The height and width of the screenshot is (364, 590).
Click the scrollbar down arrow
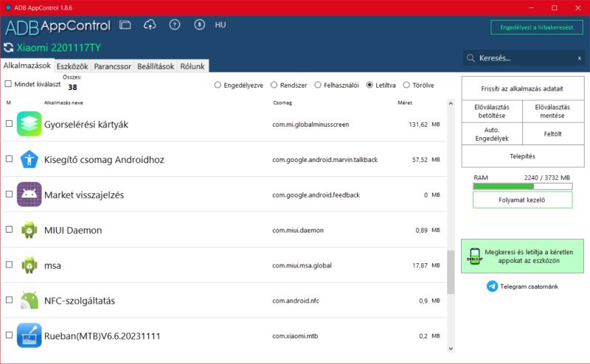pyautogui.click(x=451, y=349)
